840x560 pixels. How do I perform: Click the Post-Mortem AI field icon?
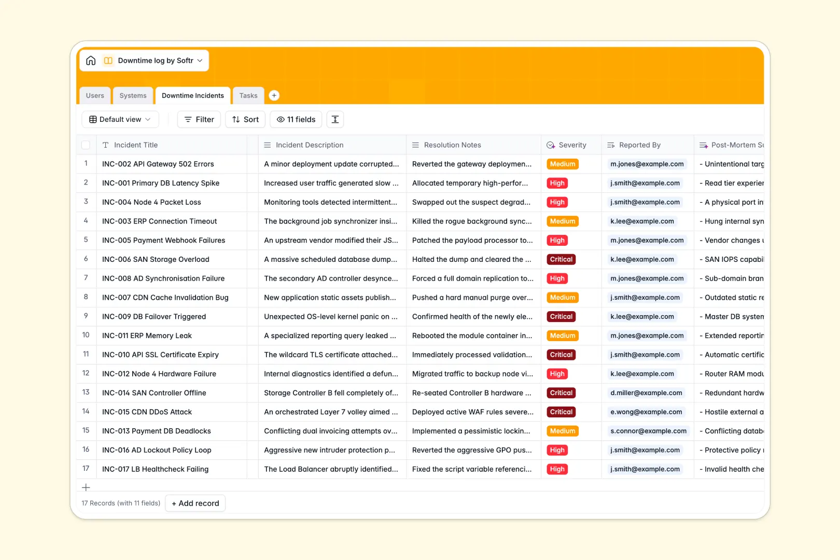pos(704,145)
